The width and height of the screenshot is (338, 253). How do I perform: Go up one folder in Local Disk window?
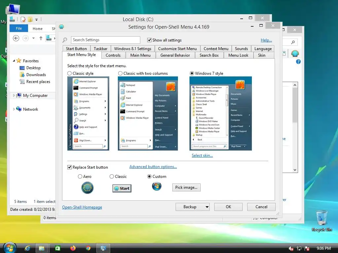pos(41,38)
